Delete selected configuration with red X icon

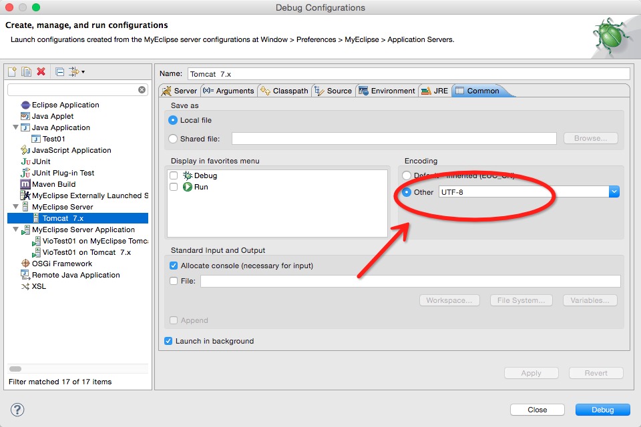pyautogui.click(x=41, y=72)
